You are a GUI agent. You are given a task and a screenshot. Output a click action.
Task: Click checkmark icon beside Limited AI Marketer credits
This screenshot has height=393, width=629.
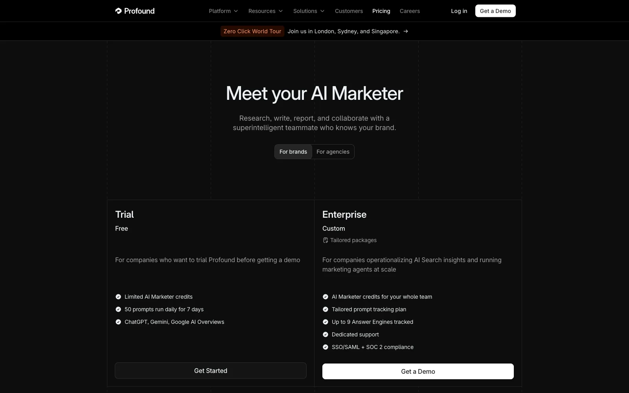(x=118, y=297)
